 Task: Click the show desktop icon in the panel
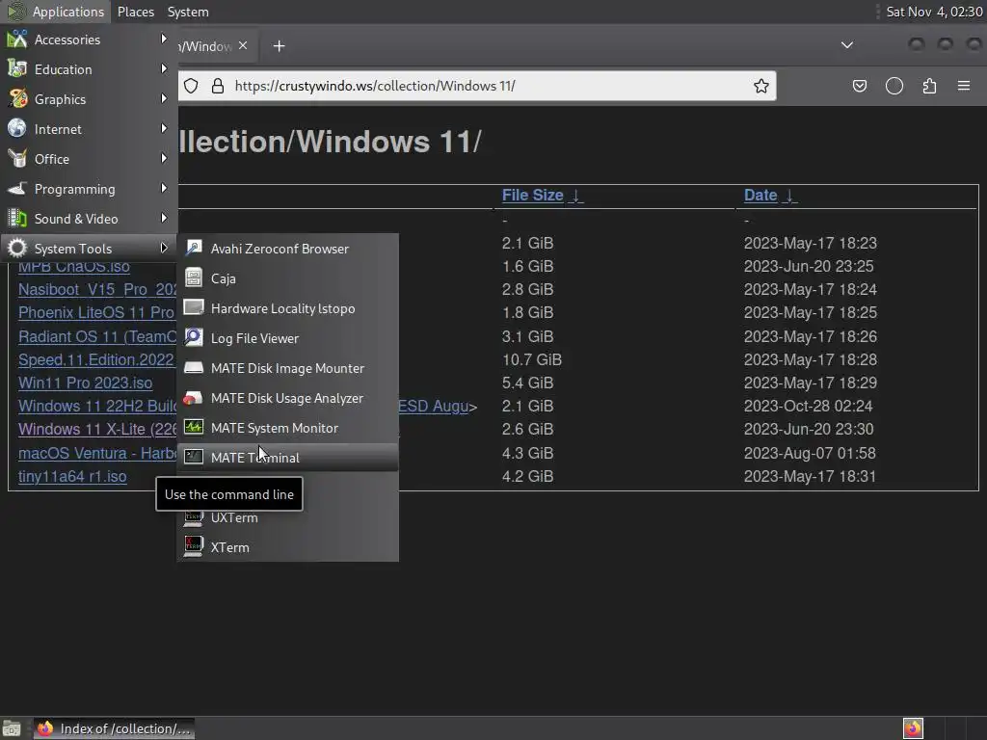12,728
